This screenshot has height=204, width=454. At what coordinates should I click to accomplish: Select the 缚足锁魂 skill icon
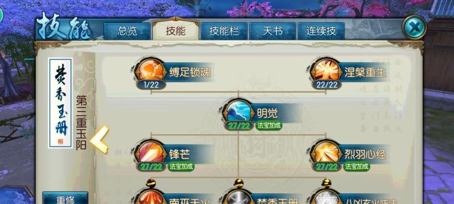pos(150,70)
